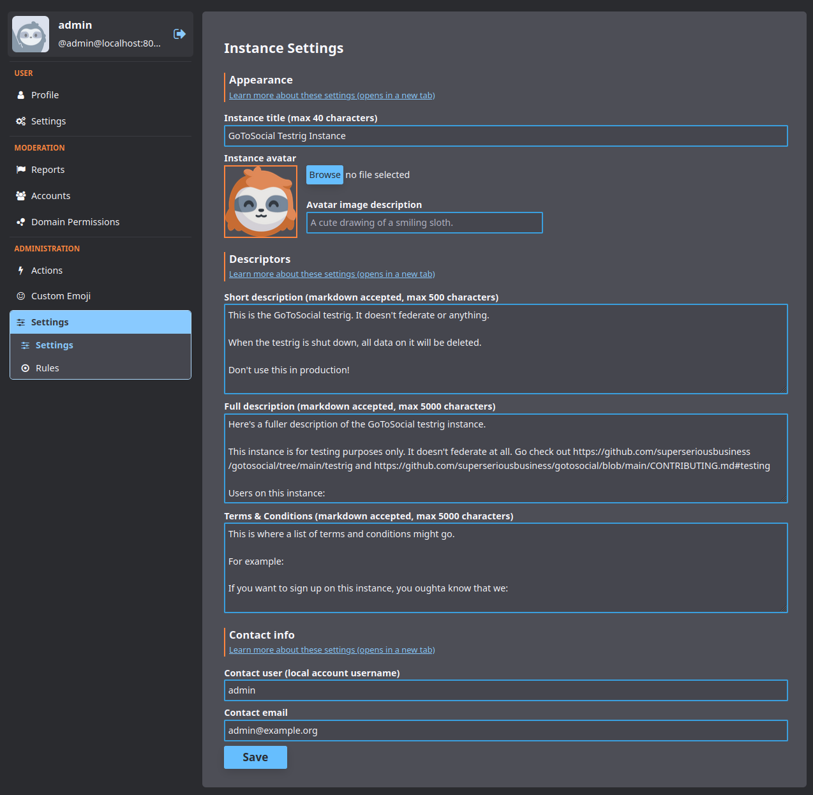Select the sliders icon on highlighted Settings entry

tap(21, 322)
